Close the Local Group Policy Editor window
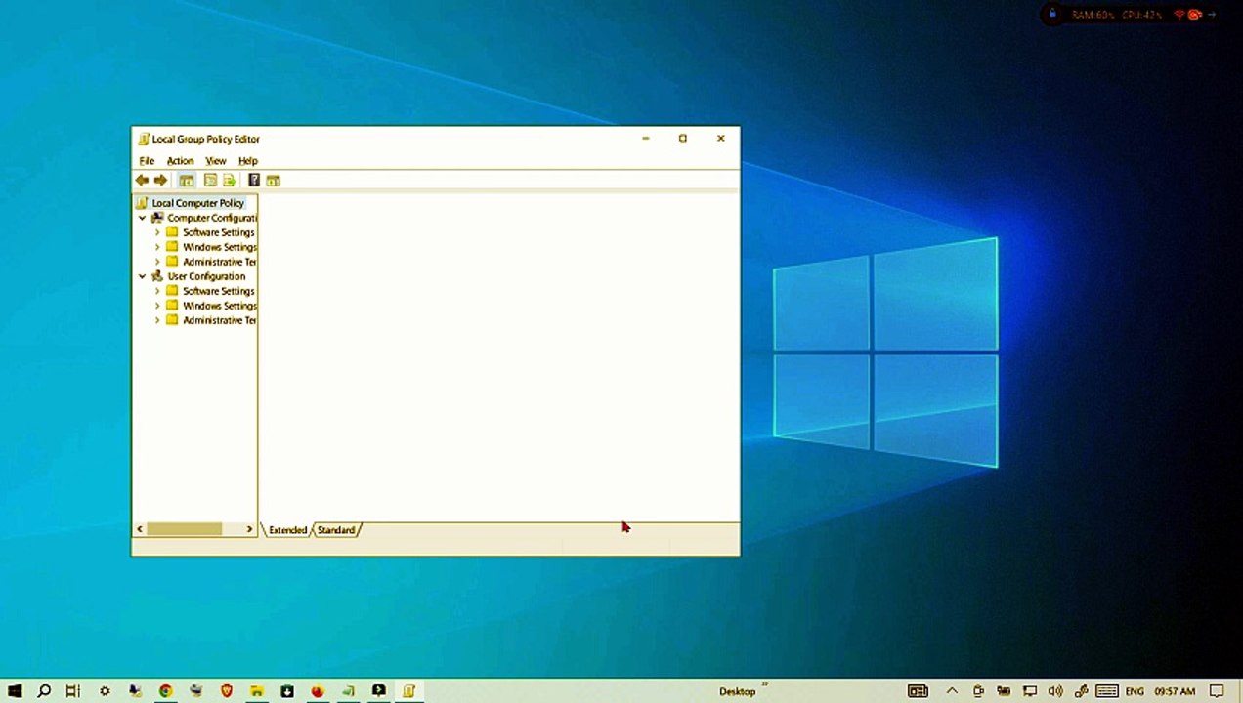 721,139
